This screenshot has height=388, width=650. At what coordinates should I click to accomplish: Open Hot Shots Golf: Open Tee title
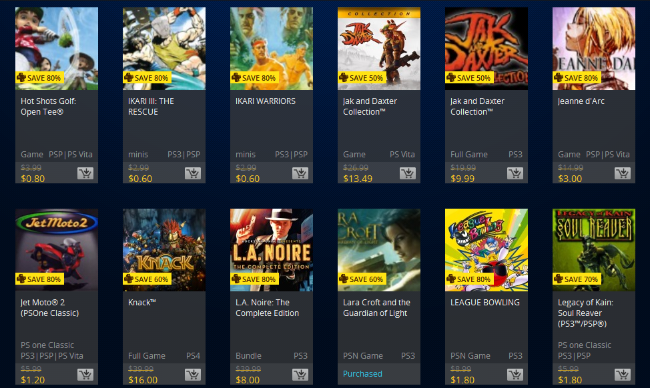[x=49, y=107]
